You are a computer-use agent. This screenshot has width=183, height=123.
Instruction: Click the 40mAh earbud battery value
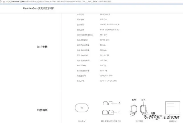click(x=103, y=45)
